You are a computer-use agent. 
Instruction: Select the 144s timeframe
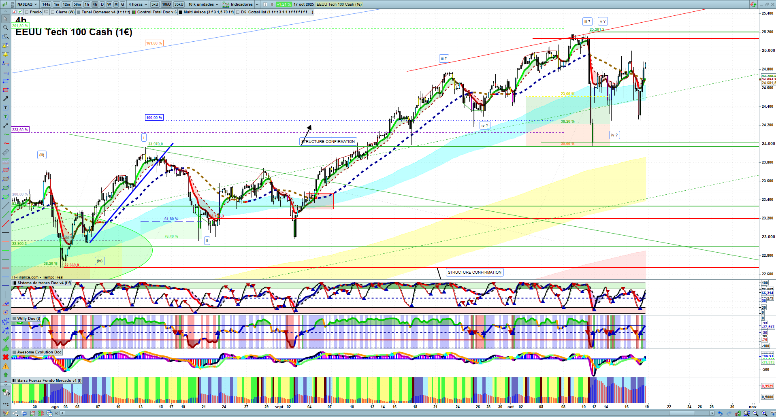46,4
